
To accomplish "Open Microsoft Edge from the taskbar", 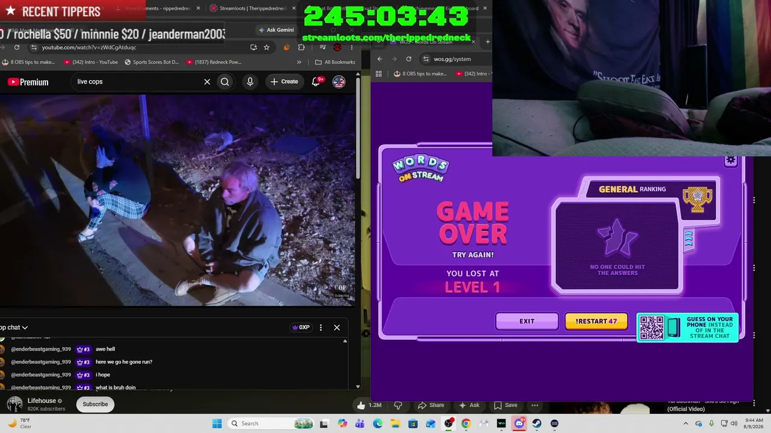I will tap(378, 423).
